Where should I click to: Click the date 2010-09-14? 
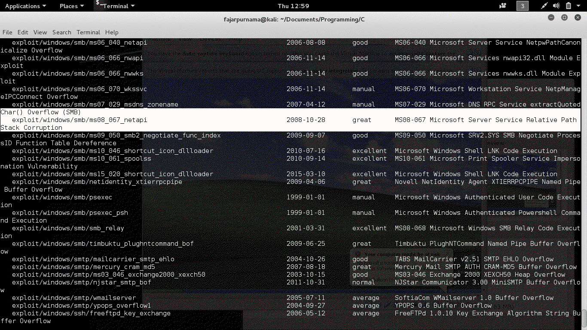306,159
